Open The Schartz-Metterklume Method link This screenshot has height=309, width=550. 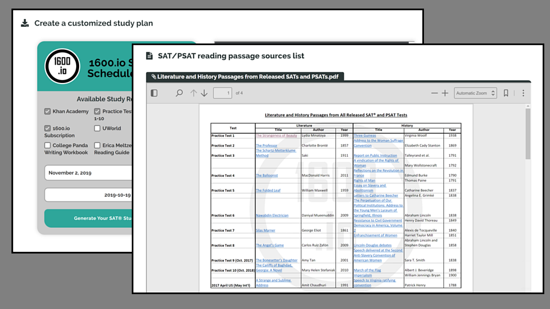point(276,153)
